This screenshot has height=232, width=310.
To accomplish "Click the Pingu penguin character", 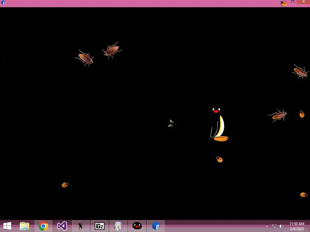I will [218, 124].
